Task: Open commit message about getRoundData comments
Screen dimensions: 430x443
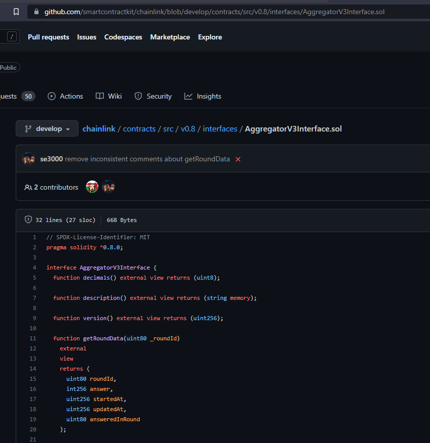Action: (147, 159)
